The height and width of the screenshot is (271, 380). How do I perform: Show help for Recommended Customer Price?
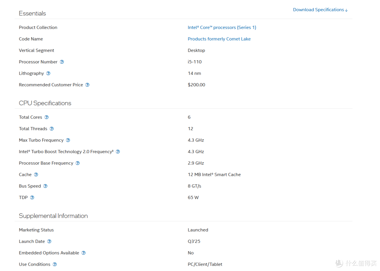pyautogui.click(x=87, y=84)
